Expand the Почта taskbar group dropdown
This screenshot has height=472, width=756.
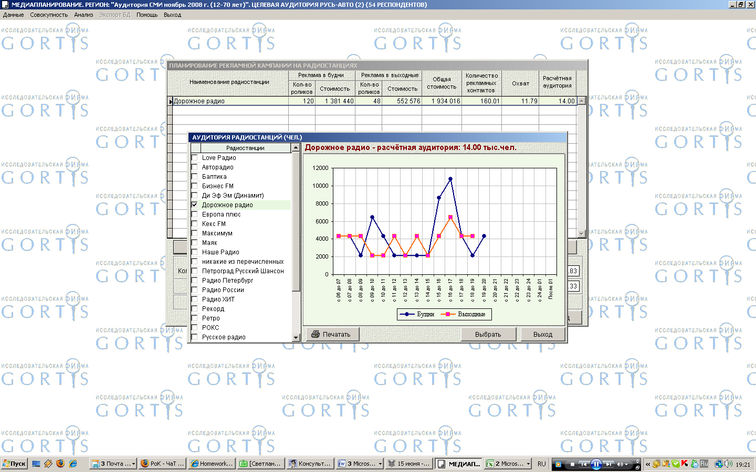pos(133,464)
